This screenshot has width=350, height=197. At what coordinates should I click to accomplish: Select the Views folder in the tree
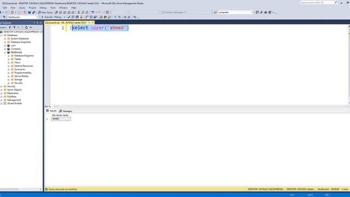coord(17,62)
